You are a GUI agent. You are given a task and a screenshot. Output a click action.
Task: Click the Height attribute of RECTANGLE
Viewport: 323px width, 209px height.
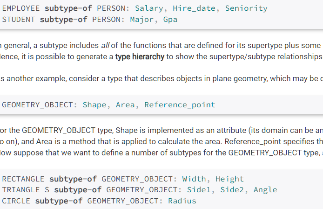(229, 179)
